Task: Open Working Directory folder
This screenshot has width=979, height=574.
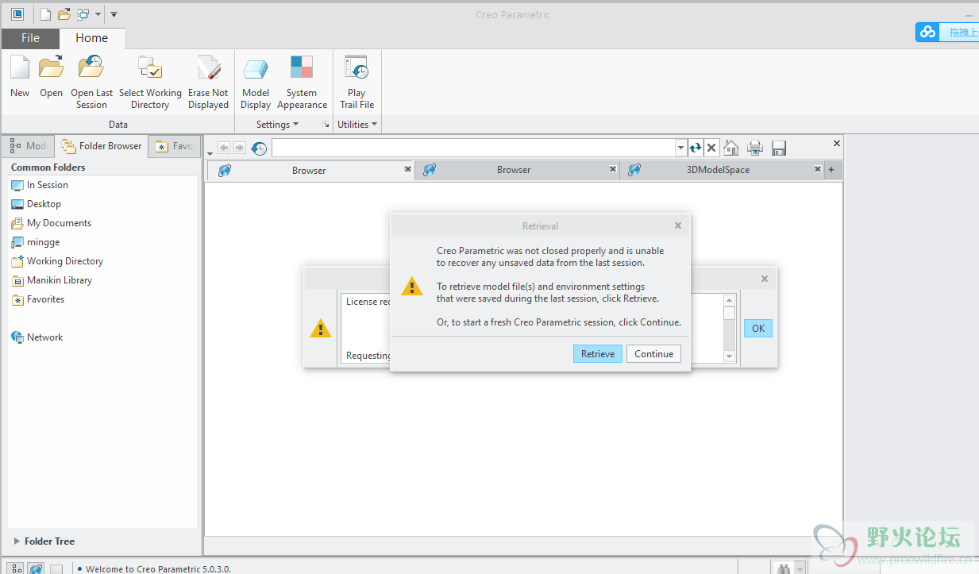Action: [57, 261]
